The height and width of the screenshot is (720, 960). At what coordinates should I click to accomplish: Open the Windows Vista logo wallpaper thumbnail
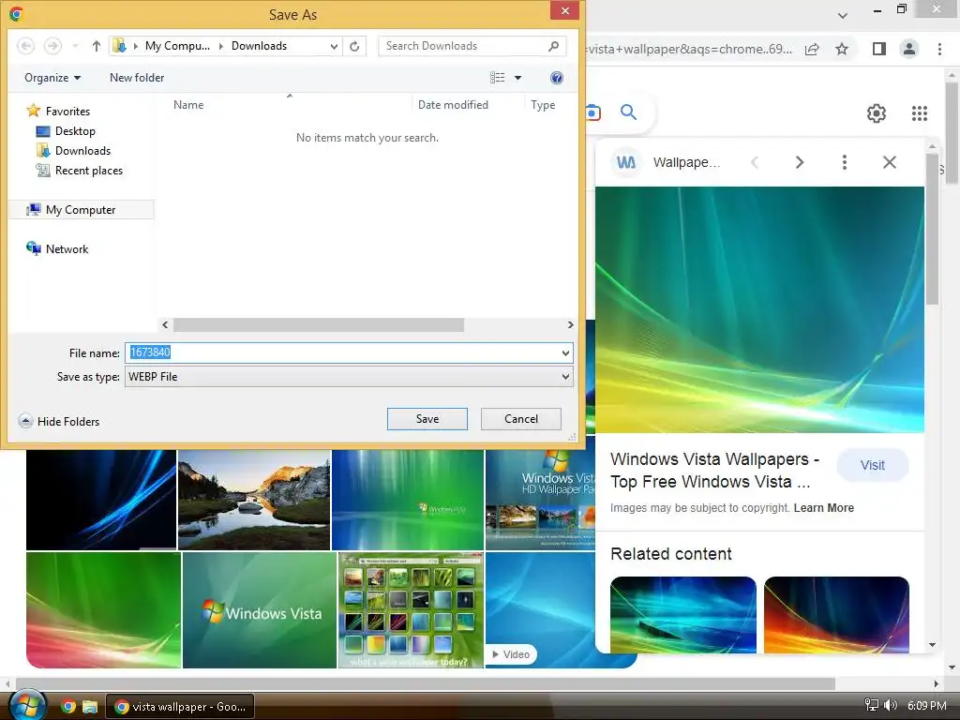tap(260, 609)
